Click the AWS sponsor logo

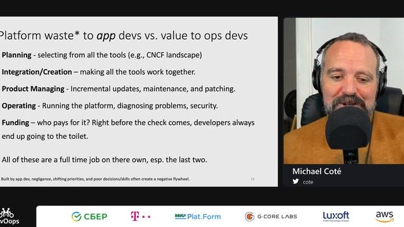384,216
